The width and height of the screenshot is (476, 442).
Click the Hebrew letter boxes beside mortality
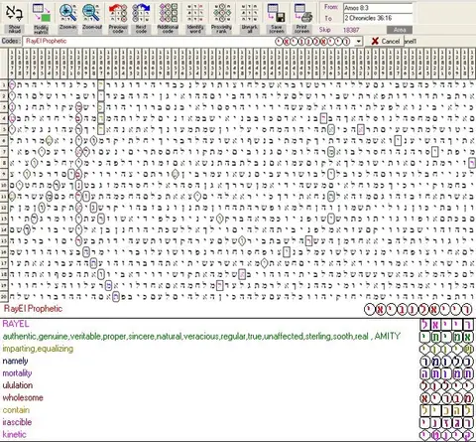pyautogui.click(x=447, y=374)
